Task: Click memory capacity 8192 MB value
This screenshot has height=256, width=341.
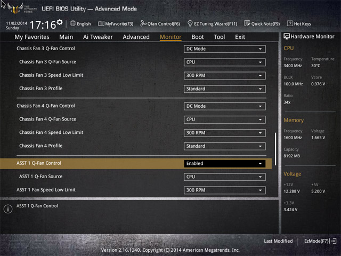Action: tap(291, 156)
